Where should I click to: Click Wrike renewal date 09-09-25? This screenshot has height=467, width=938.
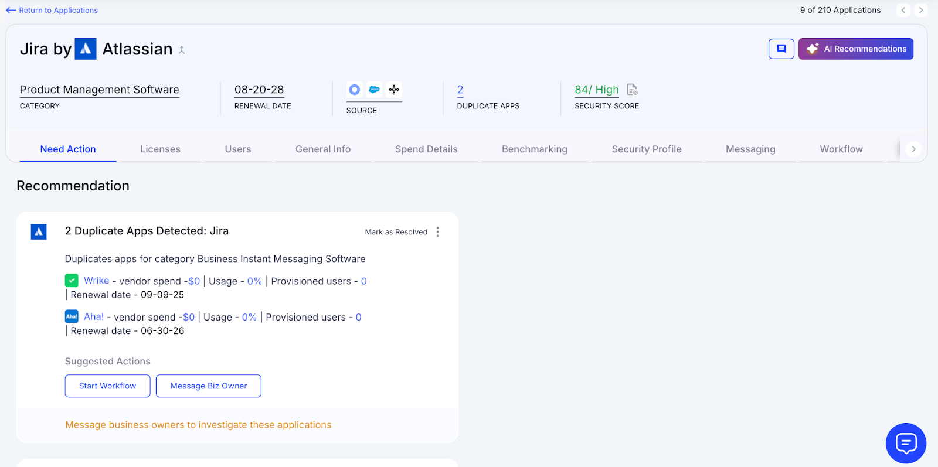[x=162, y=295]
